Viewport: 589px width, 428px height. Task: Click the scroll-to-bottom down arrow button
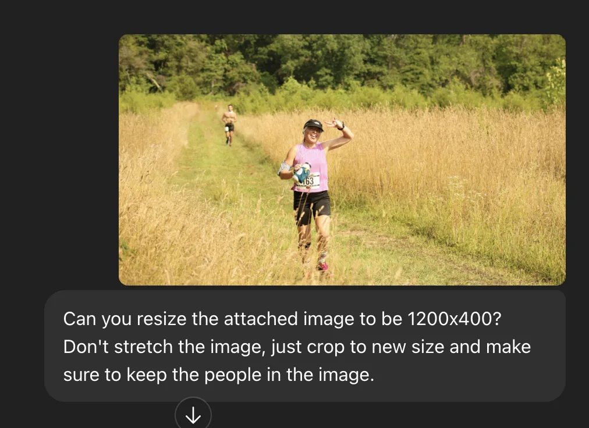click(x=193, y=415)
